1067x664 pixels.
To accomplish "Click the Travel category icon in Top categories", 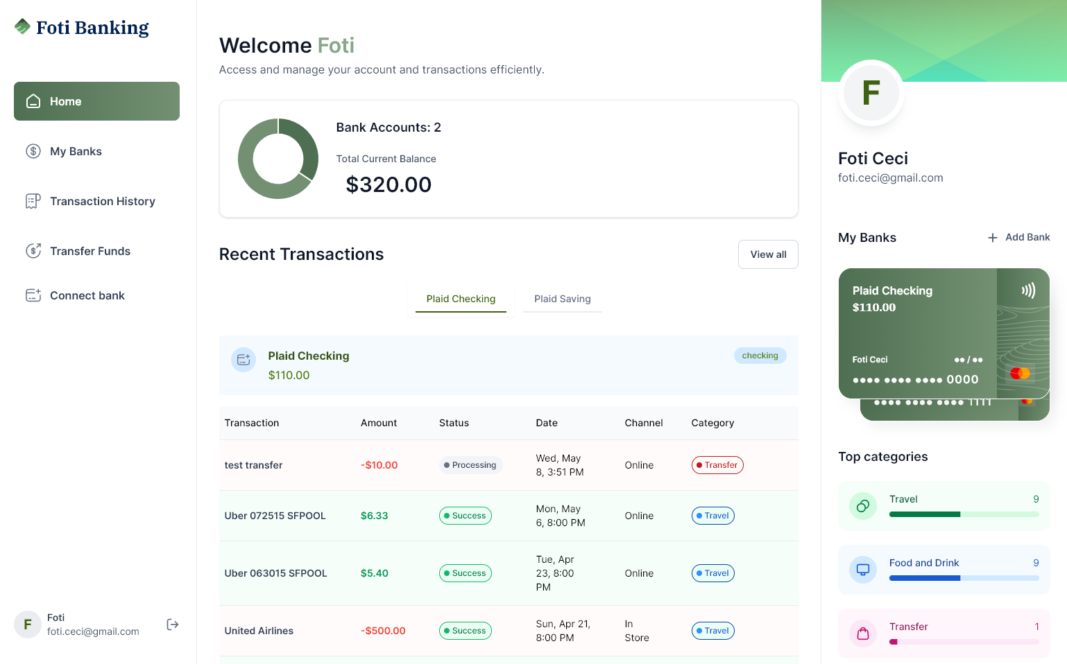I will 862,506.
